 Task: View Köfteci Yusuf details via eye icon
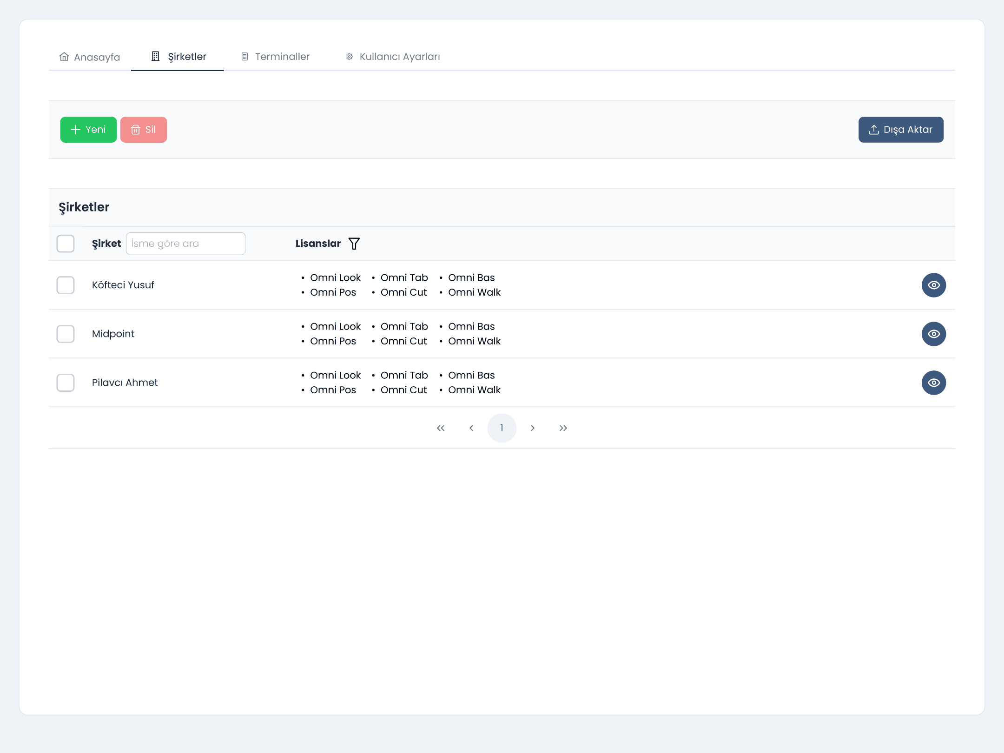(934, 285)
